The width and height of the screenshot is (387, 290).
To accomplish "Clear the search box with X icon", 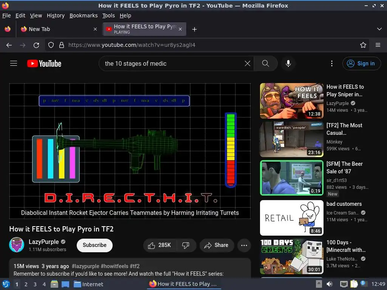I will 247,63.
